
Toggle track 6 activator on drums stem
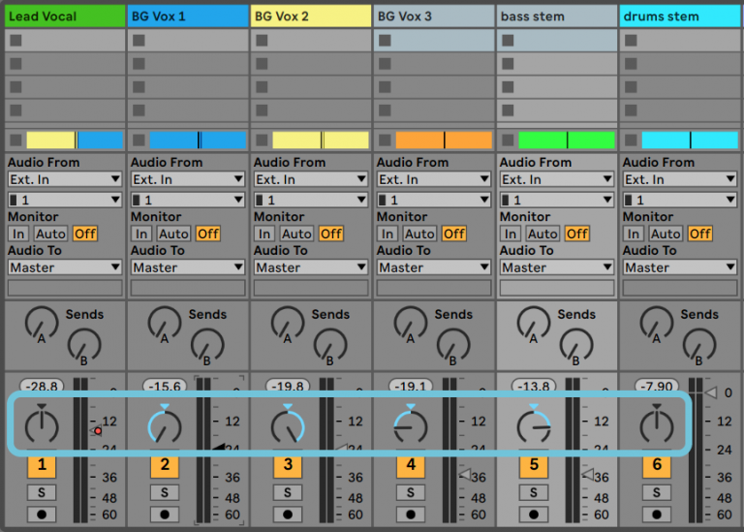pyautogui.click(x=657, y=465)
